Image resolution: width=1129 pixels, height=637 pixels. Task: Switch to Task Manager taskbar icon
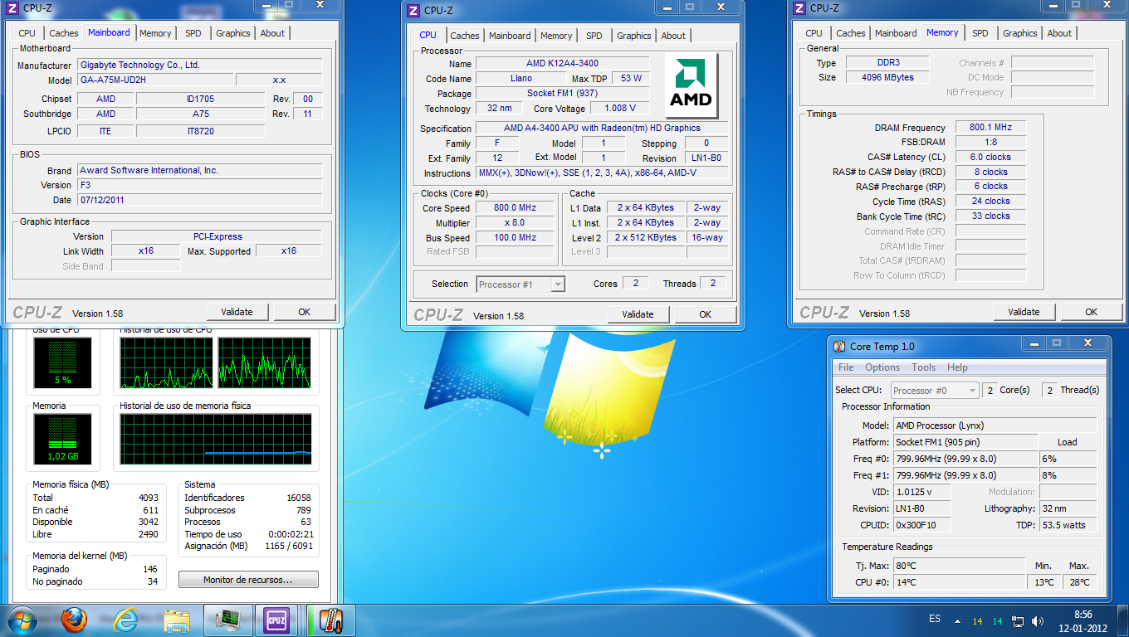(228, 620)
